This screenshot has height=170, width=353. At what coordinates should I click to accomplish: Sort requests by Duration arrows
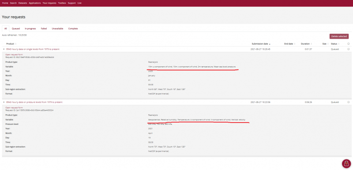coord(312,44)
